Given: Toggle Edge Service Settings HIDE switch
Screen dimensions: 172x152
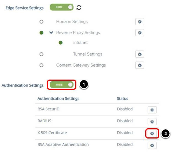Looking at the screenshot, I should point(61,7).
